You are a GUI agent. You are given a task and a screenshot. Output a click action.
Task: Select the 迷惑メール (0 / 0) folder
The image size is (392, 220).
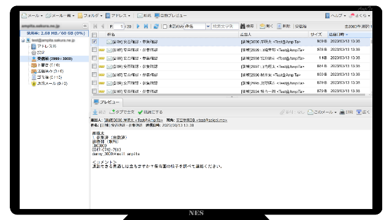[x=49, y=84]
